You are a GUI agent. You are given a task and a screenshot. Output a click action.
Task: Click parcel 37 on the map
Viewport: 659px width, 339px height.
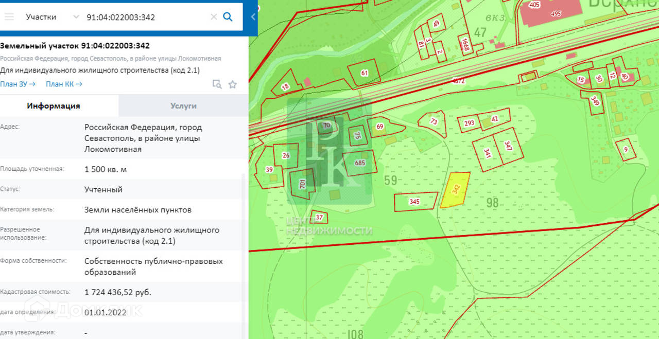319,217
